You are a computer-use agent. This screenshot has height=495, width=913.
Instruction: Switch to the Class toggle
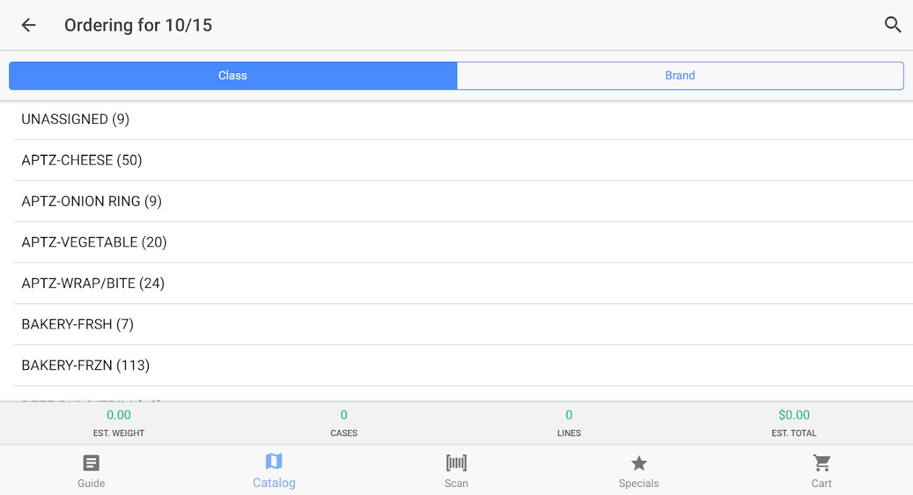[233, 75]
